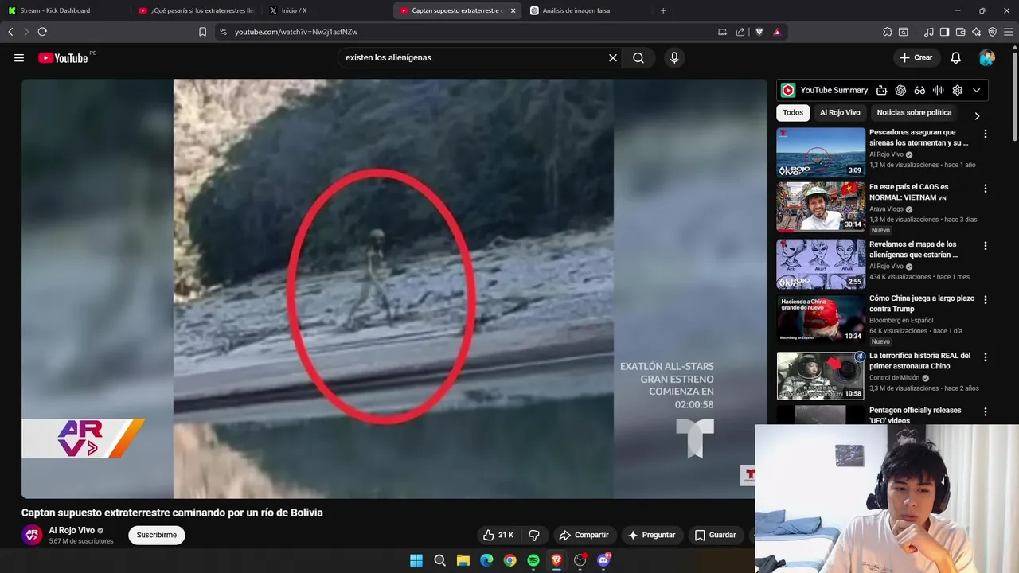
Task: Open the Windows Start menu
Action: 416,560
